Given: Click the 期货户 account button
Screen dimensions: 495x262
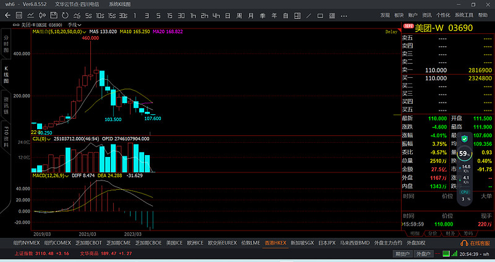Looking at the screenshot, I should pos(403,253).
